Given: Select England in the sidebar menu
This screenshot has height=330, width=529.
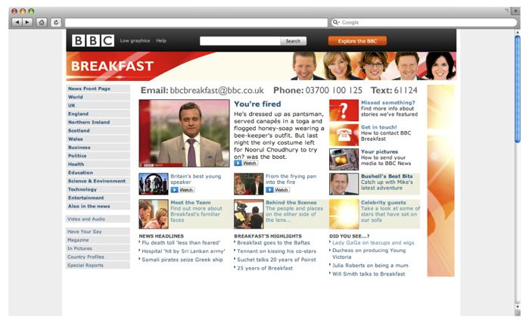Looking at the screenshot, I should coord(98,114).
